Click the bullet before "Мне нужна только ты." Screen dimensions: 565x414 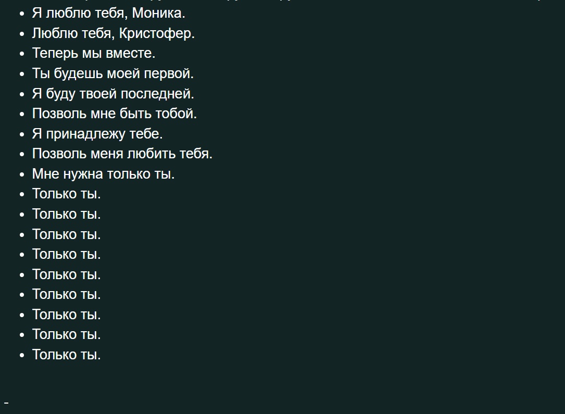[x=22, y=174]
